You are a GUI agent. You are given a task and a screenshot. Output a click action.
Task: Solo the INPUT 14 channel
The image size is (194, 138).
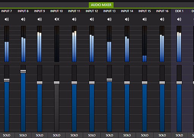point(127,135)
